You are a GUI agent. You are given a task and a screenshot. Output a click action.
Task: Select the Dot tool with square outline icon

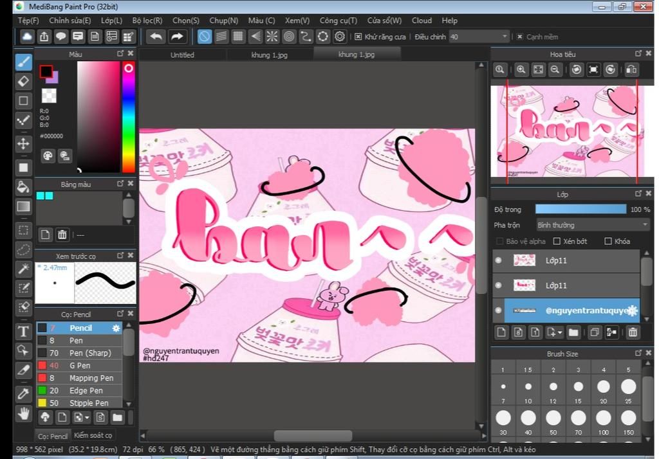tap(24, 101)
